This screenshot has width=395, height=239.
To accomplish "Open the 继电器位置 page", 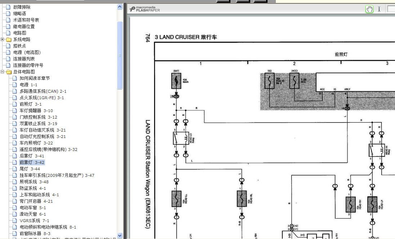I will click(24, 27).
